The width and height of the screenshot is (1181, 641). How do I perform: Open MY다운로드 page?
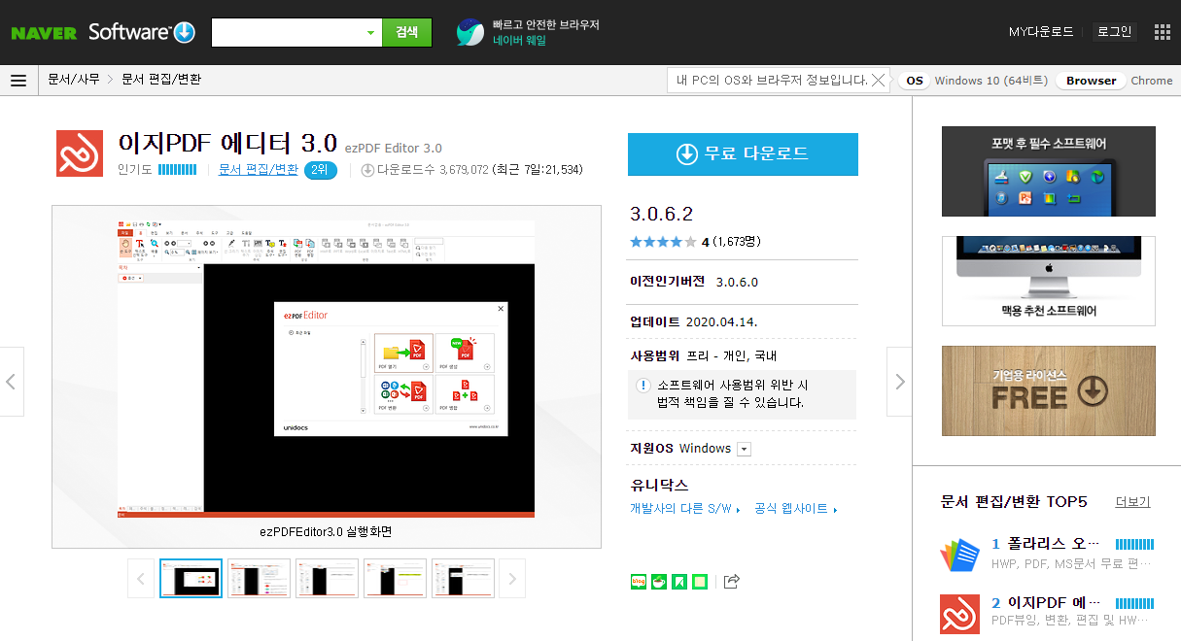coord(1041,32)
